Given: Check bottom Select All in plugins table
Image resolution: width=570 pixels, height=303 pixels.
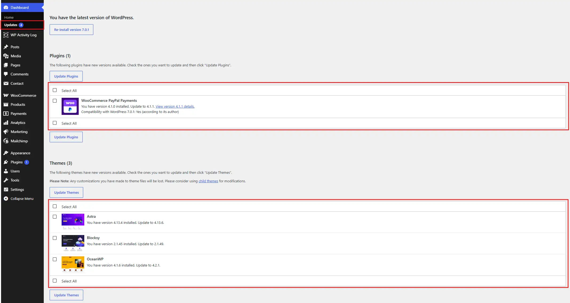Looking at the screenshot, I should pyautogui.click(x=55, y=123).
